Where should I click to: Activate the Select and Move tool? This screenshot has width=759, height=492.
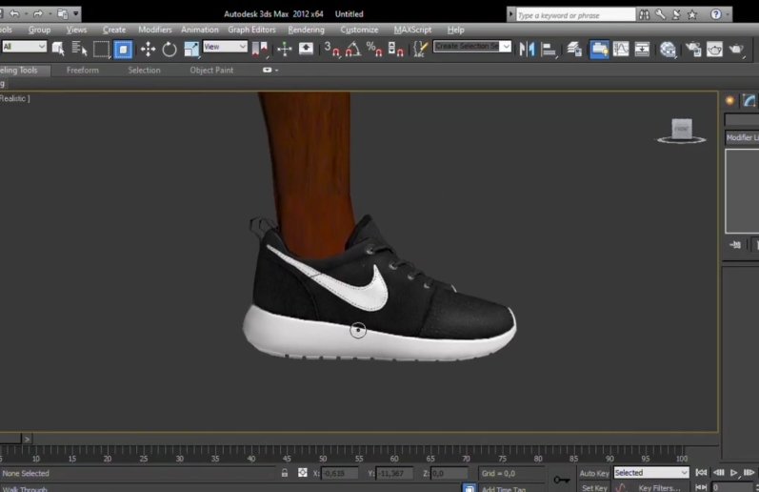[148, 49]
